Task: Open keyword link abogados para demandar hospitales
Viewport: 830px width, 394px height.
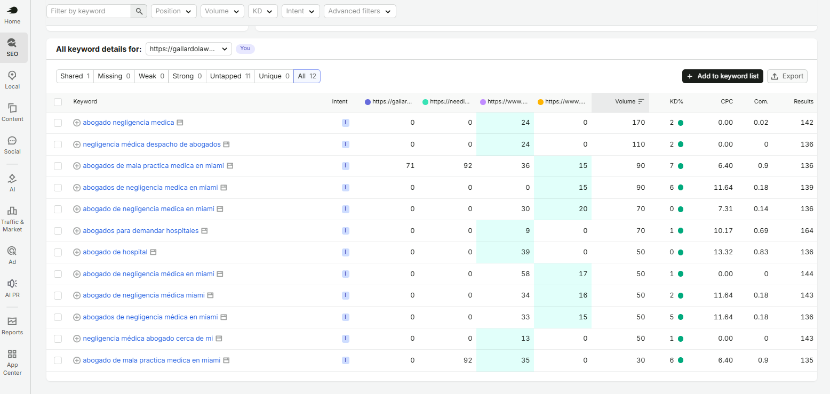Action: (141, 231)
